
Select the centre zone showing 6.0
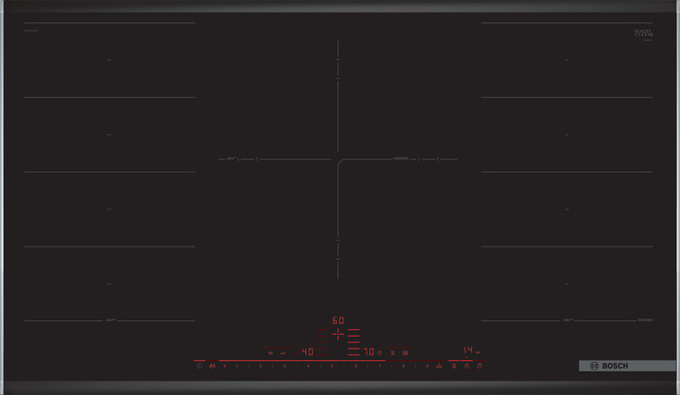(x=338, y=320)
